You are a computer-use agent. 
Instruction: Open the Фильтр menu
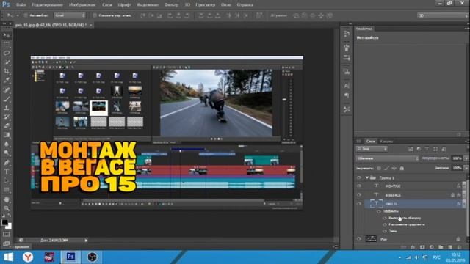pyautogui.click(x=171, y=5)
